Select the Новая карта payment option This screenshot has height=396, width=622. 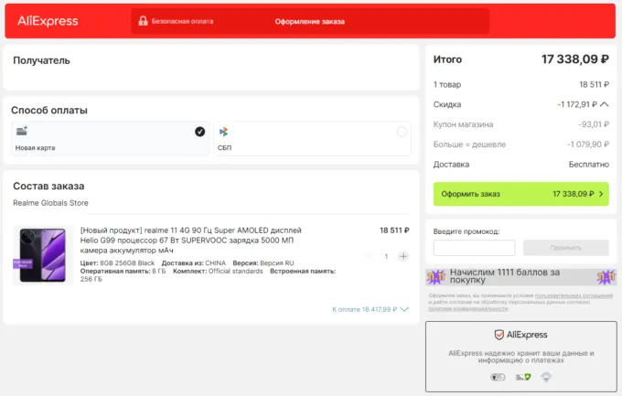(110, 139)
